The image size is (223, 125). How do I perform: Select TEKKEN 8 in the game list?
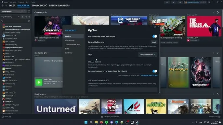[9, 102]
